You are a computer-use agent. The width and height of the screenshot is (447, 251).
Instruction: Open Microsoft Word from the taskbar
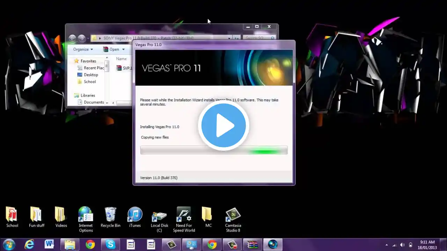49,244
